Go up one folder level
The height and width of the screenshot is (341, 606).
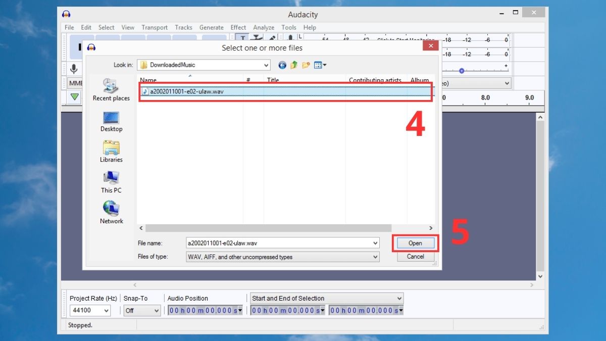tap(294, 65)
